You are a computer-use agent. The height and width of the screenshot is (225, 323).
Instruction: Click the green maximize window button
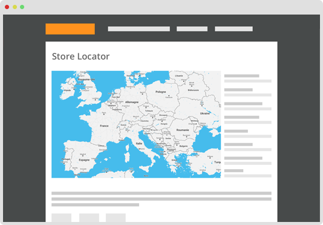click(22, 7)
